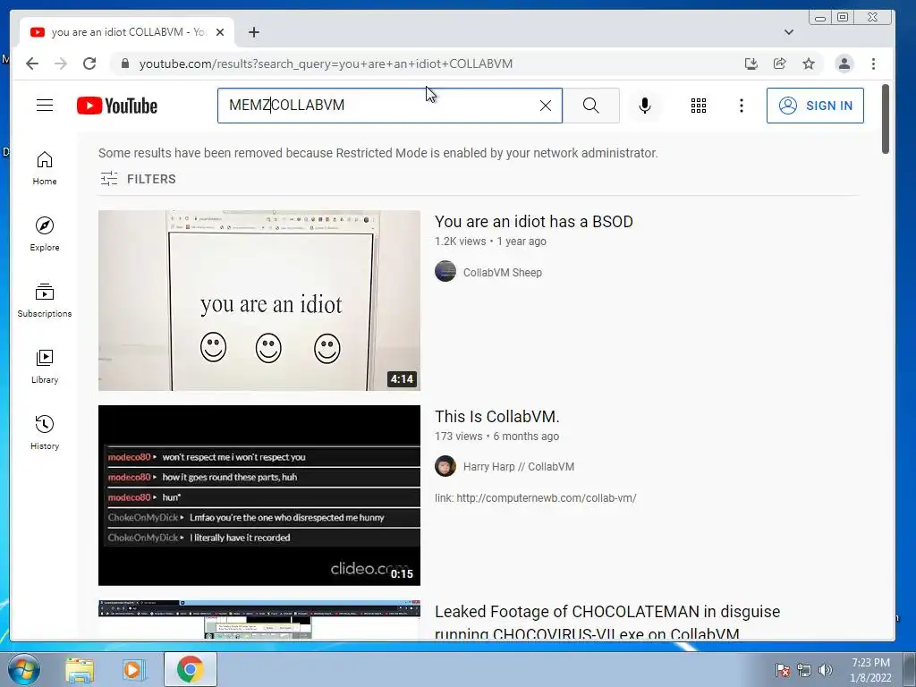View site info via padlock icon
The height and width of the screenshot is (687, 916).
(x=124, y=64)
